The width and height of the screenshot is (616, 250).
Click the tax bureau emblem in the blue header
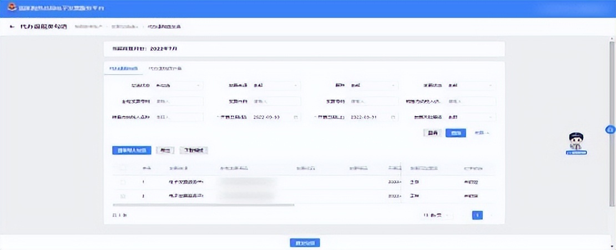12,8
